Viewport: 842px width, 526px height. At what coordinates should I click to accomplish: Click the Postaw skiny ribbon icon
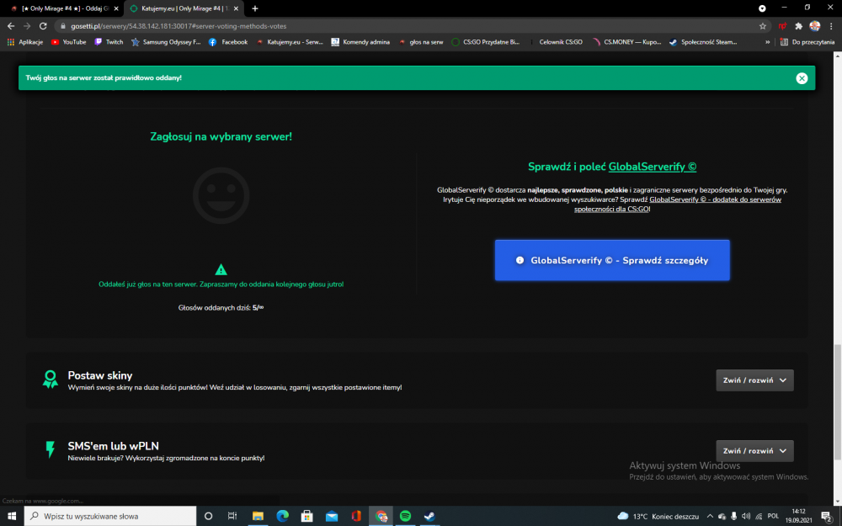tap(50, 380)
